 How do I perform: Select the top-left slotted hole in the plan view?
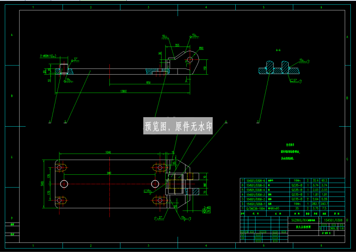61,167
